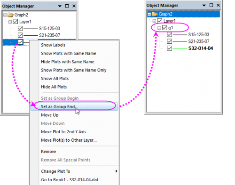
Task: Click the Graph2 folder icon in right Object Manager
Action: click(155, 14)
